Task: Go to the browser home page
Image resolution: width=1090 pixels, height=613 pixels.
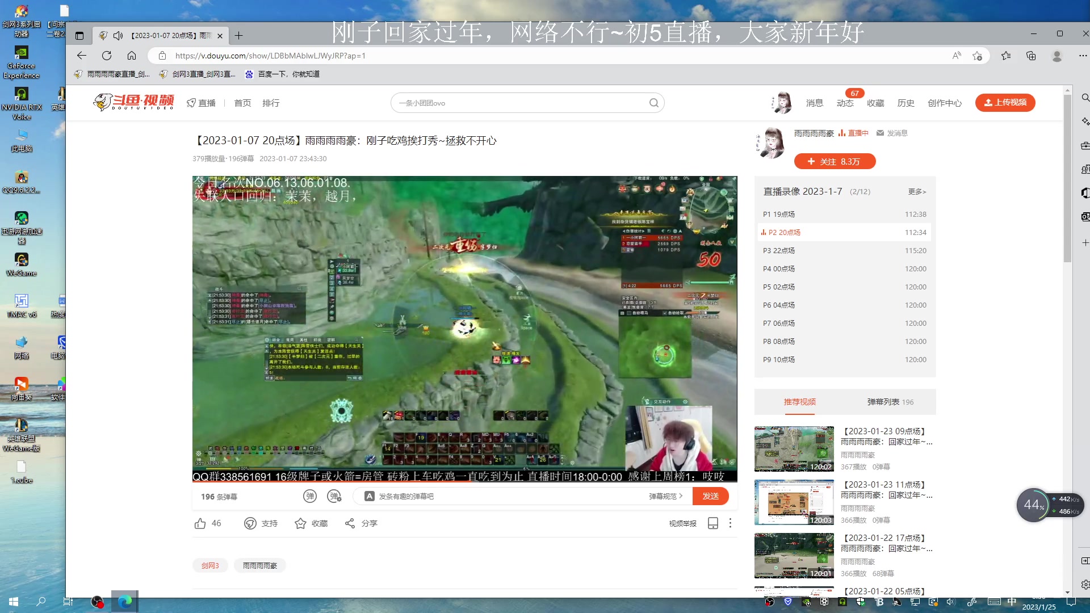Action: (132, 56)
